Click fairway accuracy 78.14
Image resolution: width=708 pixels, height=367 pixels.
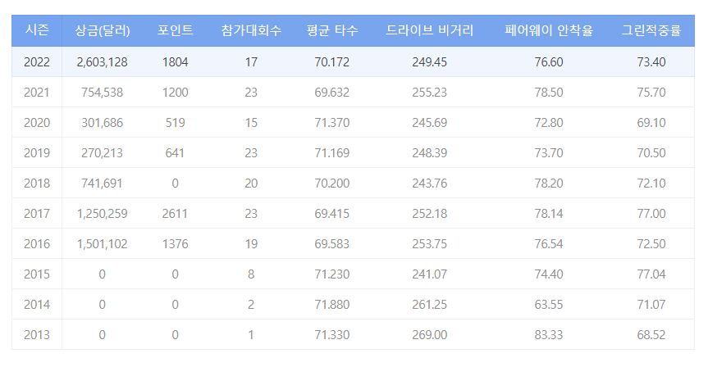pyautogui.click(x=549, y=213)
